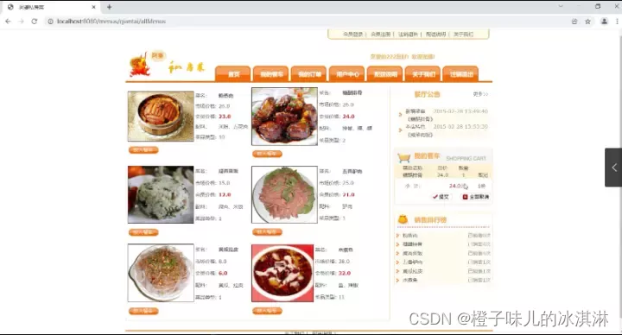Image resolution: width=622 pixels, height=335 pixels.
Task: Close the current browser tab
Action: click(93, 7)
